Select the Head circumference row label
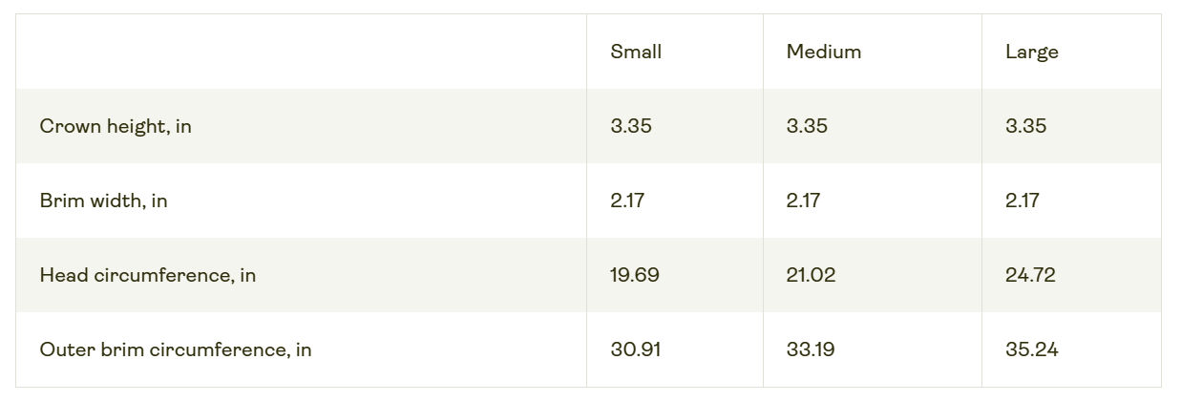1181x402 pixels. (148, 275)
